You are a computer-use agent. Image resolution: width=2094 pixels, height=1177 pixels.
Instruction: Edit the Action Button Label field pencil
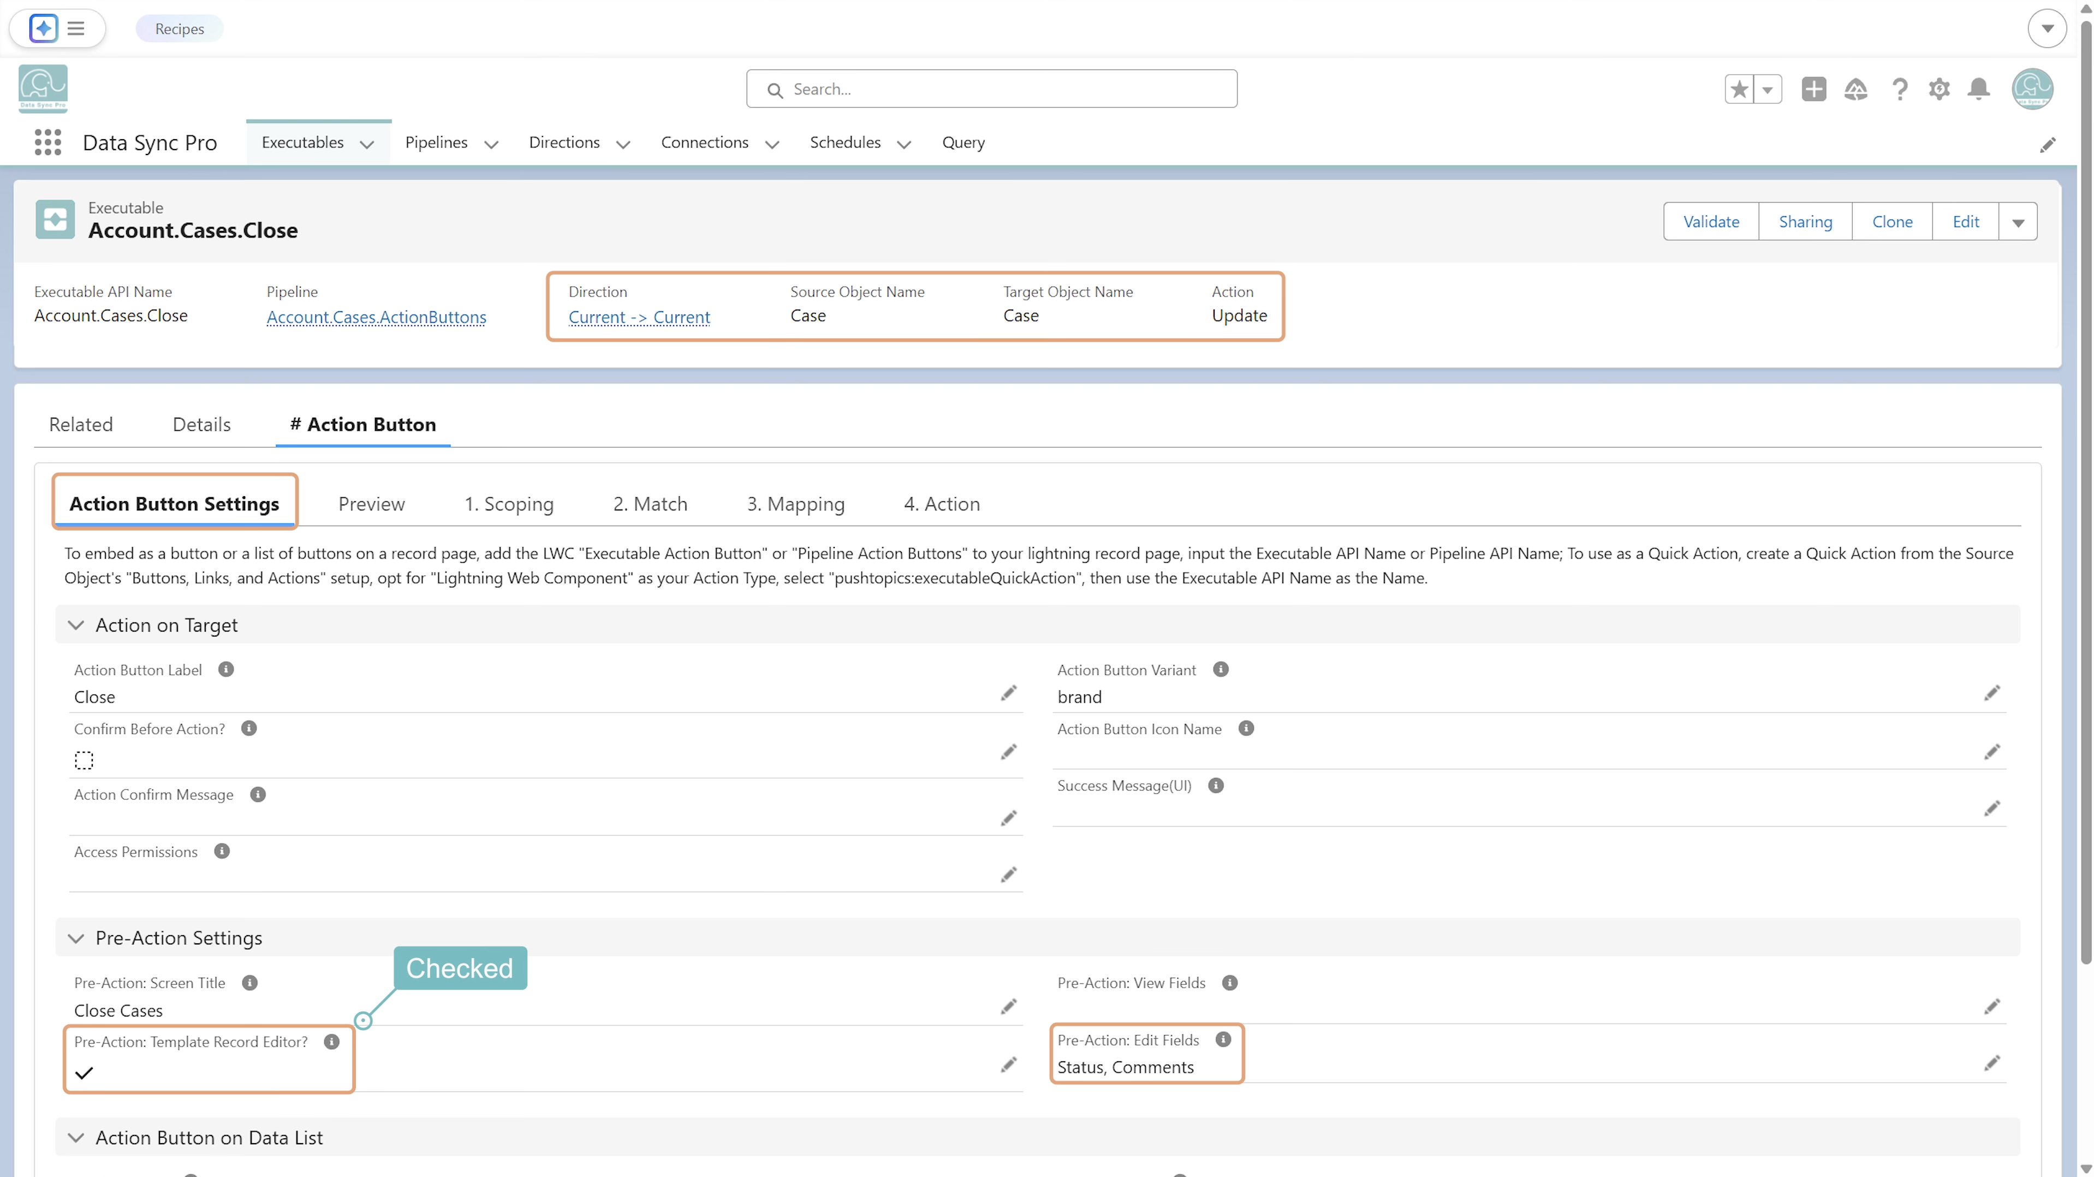point(1009,693)
